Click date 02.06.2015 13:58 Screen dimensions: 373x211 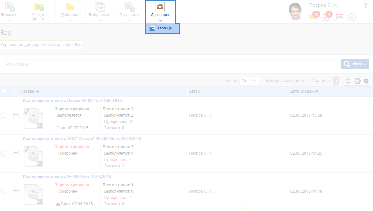(306, 115)
